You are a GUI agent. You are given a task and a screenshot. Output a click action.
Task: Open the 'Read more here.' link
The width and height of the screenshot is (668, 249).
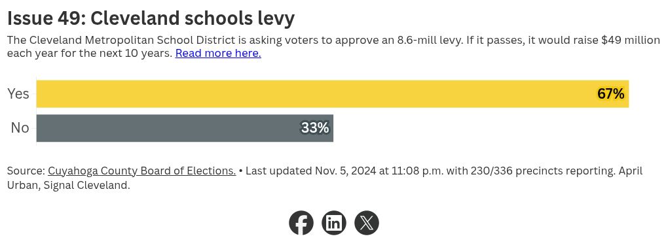[218, 54]
